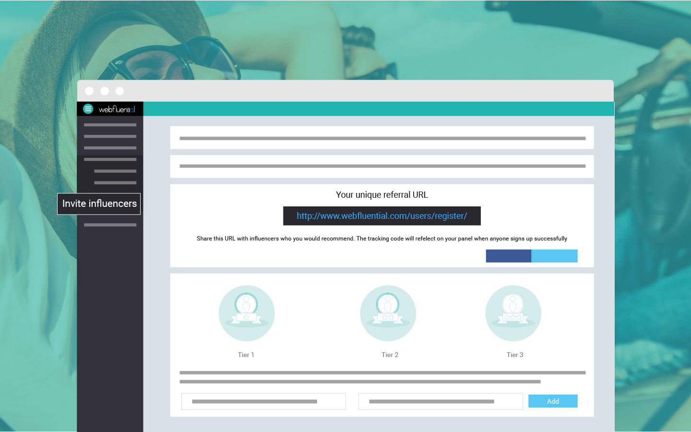Select the Tier 1 badge icon
The width and height of the screenshot is (691, 432).
[247, 313]
